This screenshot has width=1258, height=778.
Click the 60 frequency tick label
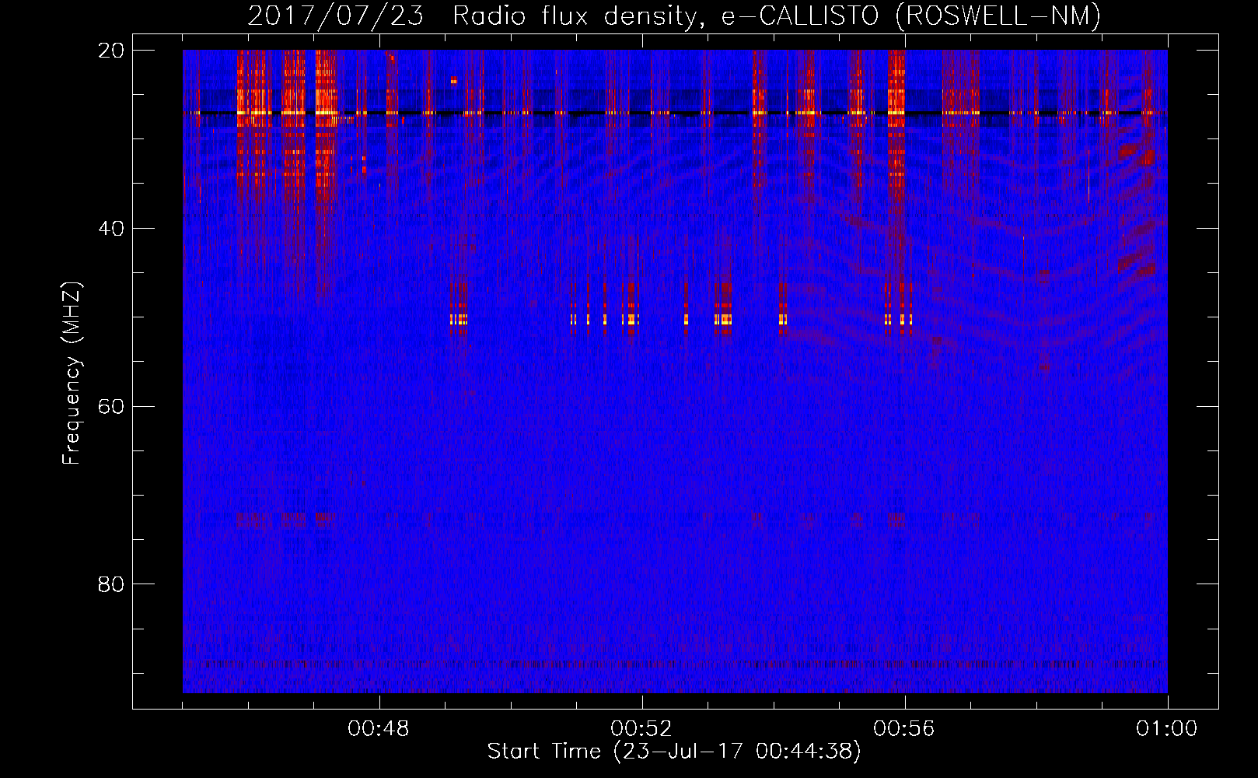111,406
